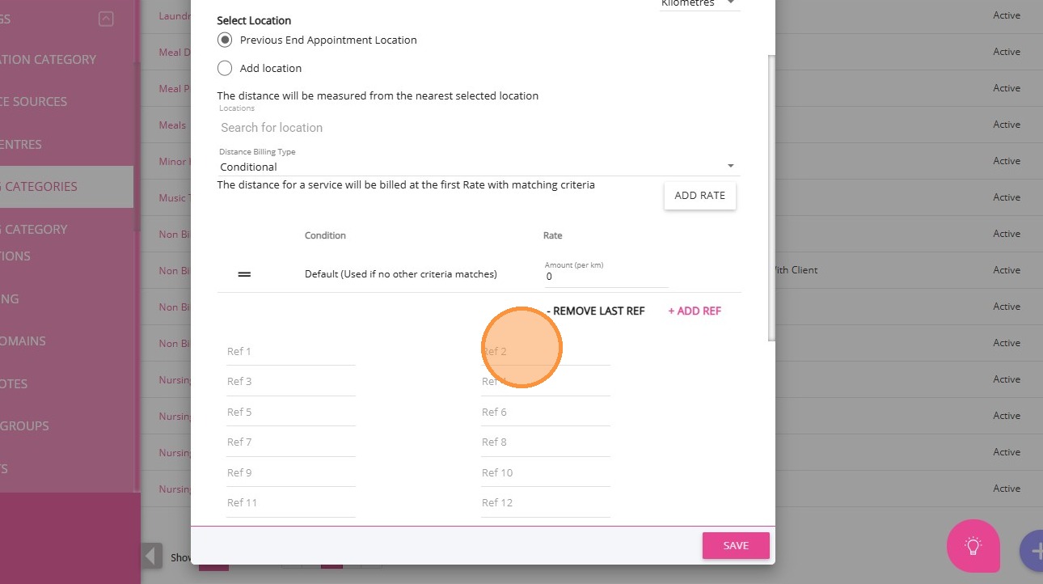Click the purple plus add button
The image size is (1043, 584).
1031,551
